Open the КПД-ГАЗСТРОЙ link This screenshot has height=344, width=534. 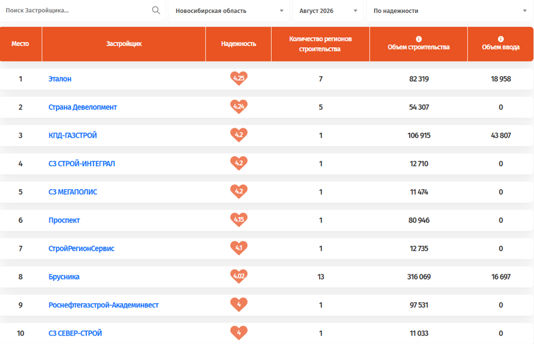(73, 135)
